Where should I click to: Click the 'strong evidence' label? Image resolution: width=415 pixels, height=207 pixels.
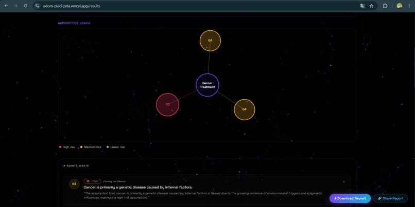(x=114, y=181)
